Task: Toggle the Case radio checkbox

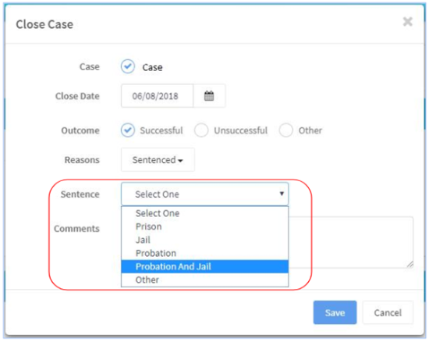Action: click(128, 66)
